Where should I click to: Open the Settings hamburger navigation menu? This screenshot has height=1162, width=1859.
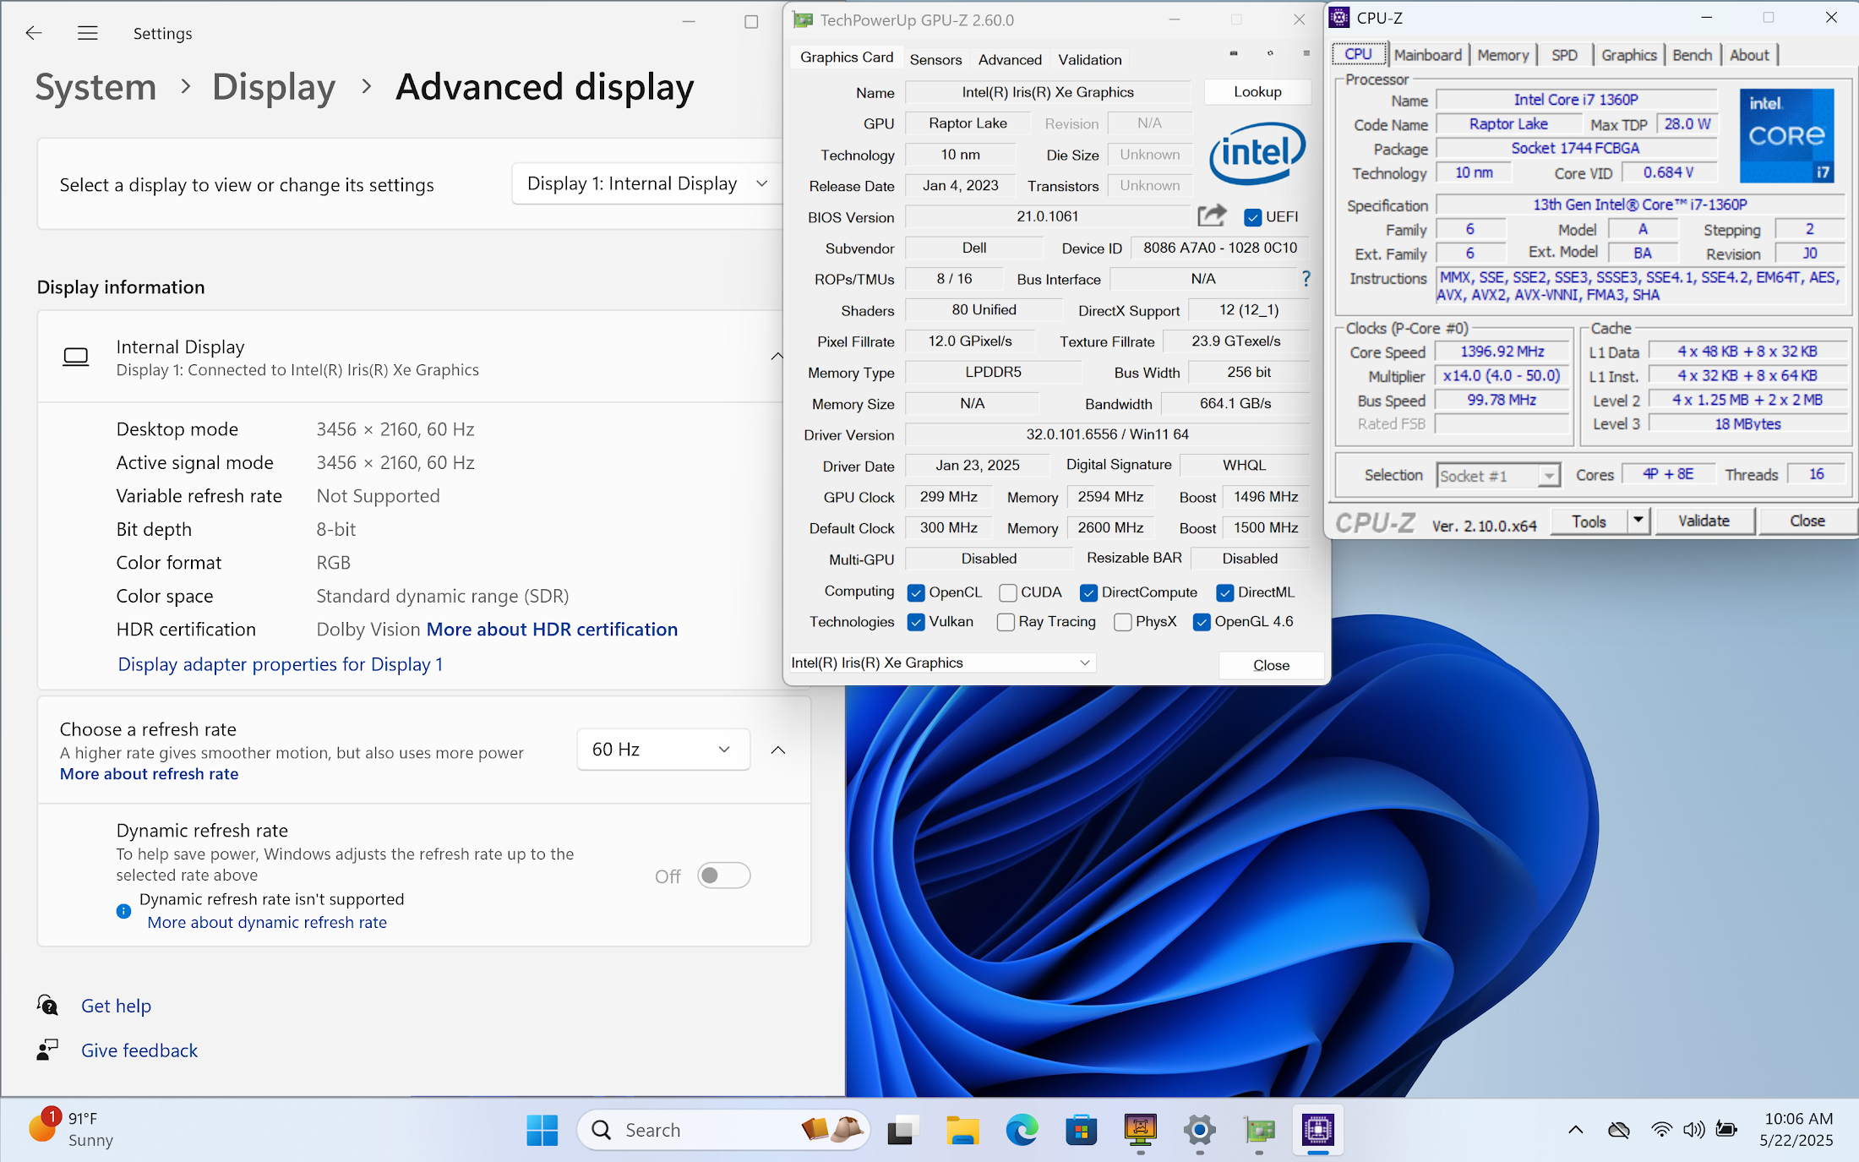88,33
